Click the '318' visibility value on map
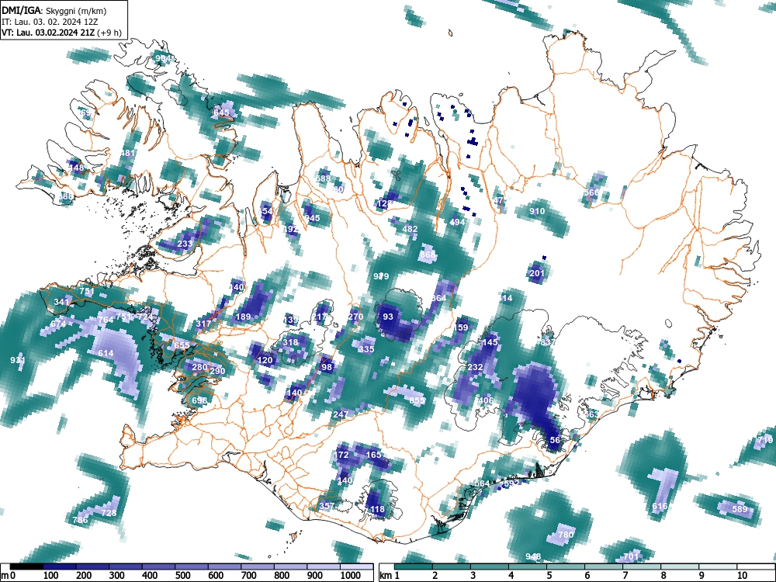 [290, 342]
